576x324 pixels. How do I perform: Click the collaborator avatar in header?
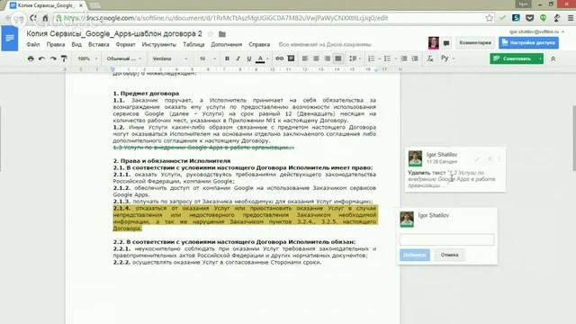click(434, 43)
